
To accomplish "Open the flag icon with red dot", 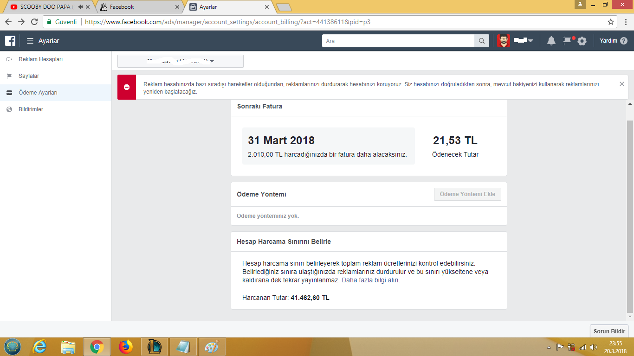I will [x=568, y=40].
